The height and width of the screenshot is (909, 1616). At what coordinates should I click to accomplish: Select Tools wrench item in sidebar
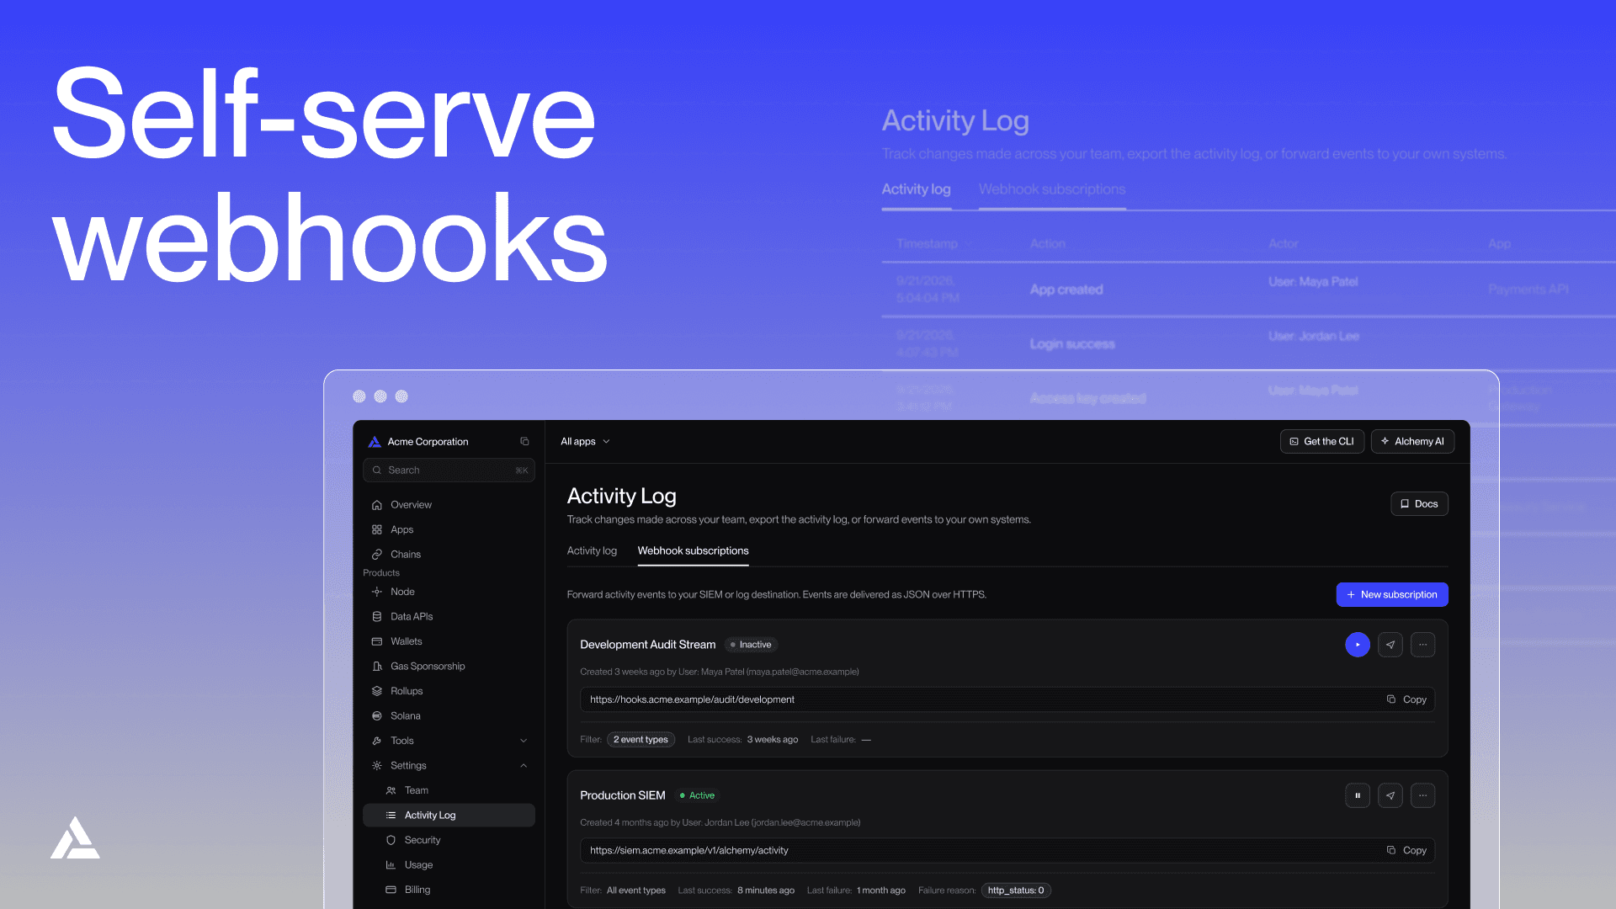pyautogui.click(x=401, y=741)
